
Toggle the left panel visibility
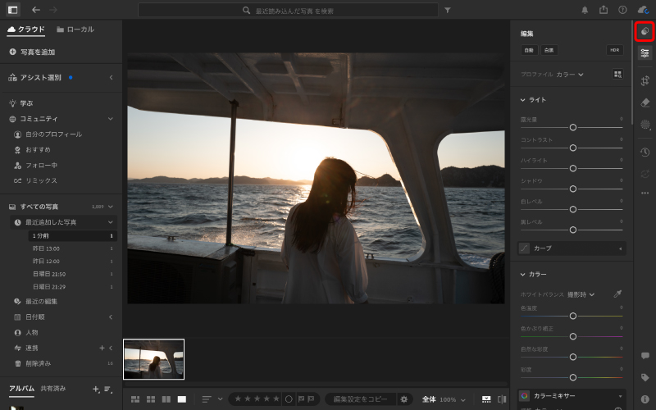point(13,10)
